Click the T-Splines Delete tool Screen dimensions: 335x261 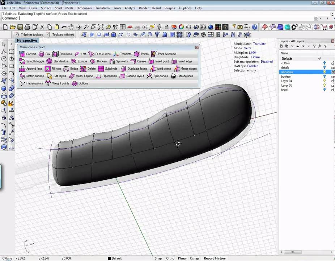[x=88, y=69]
